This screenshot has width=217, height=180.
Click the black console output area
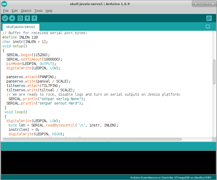pyautogui.click(x=108, y=162)
